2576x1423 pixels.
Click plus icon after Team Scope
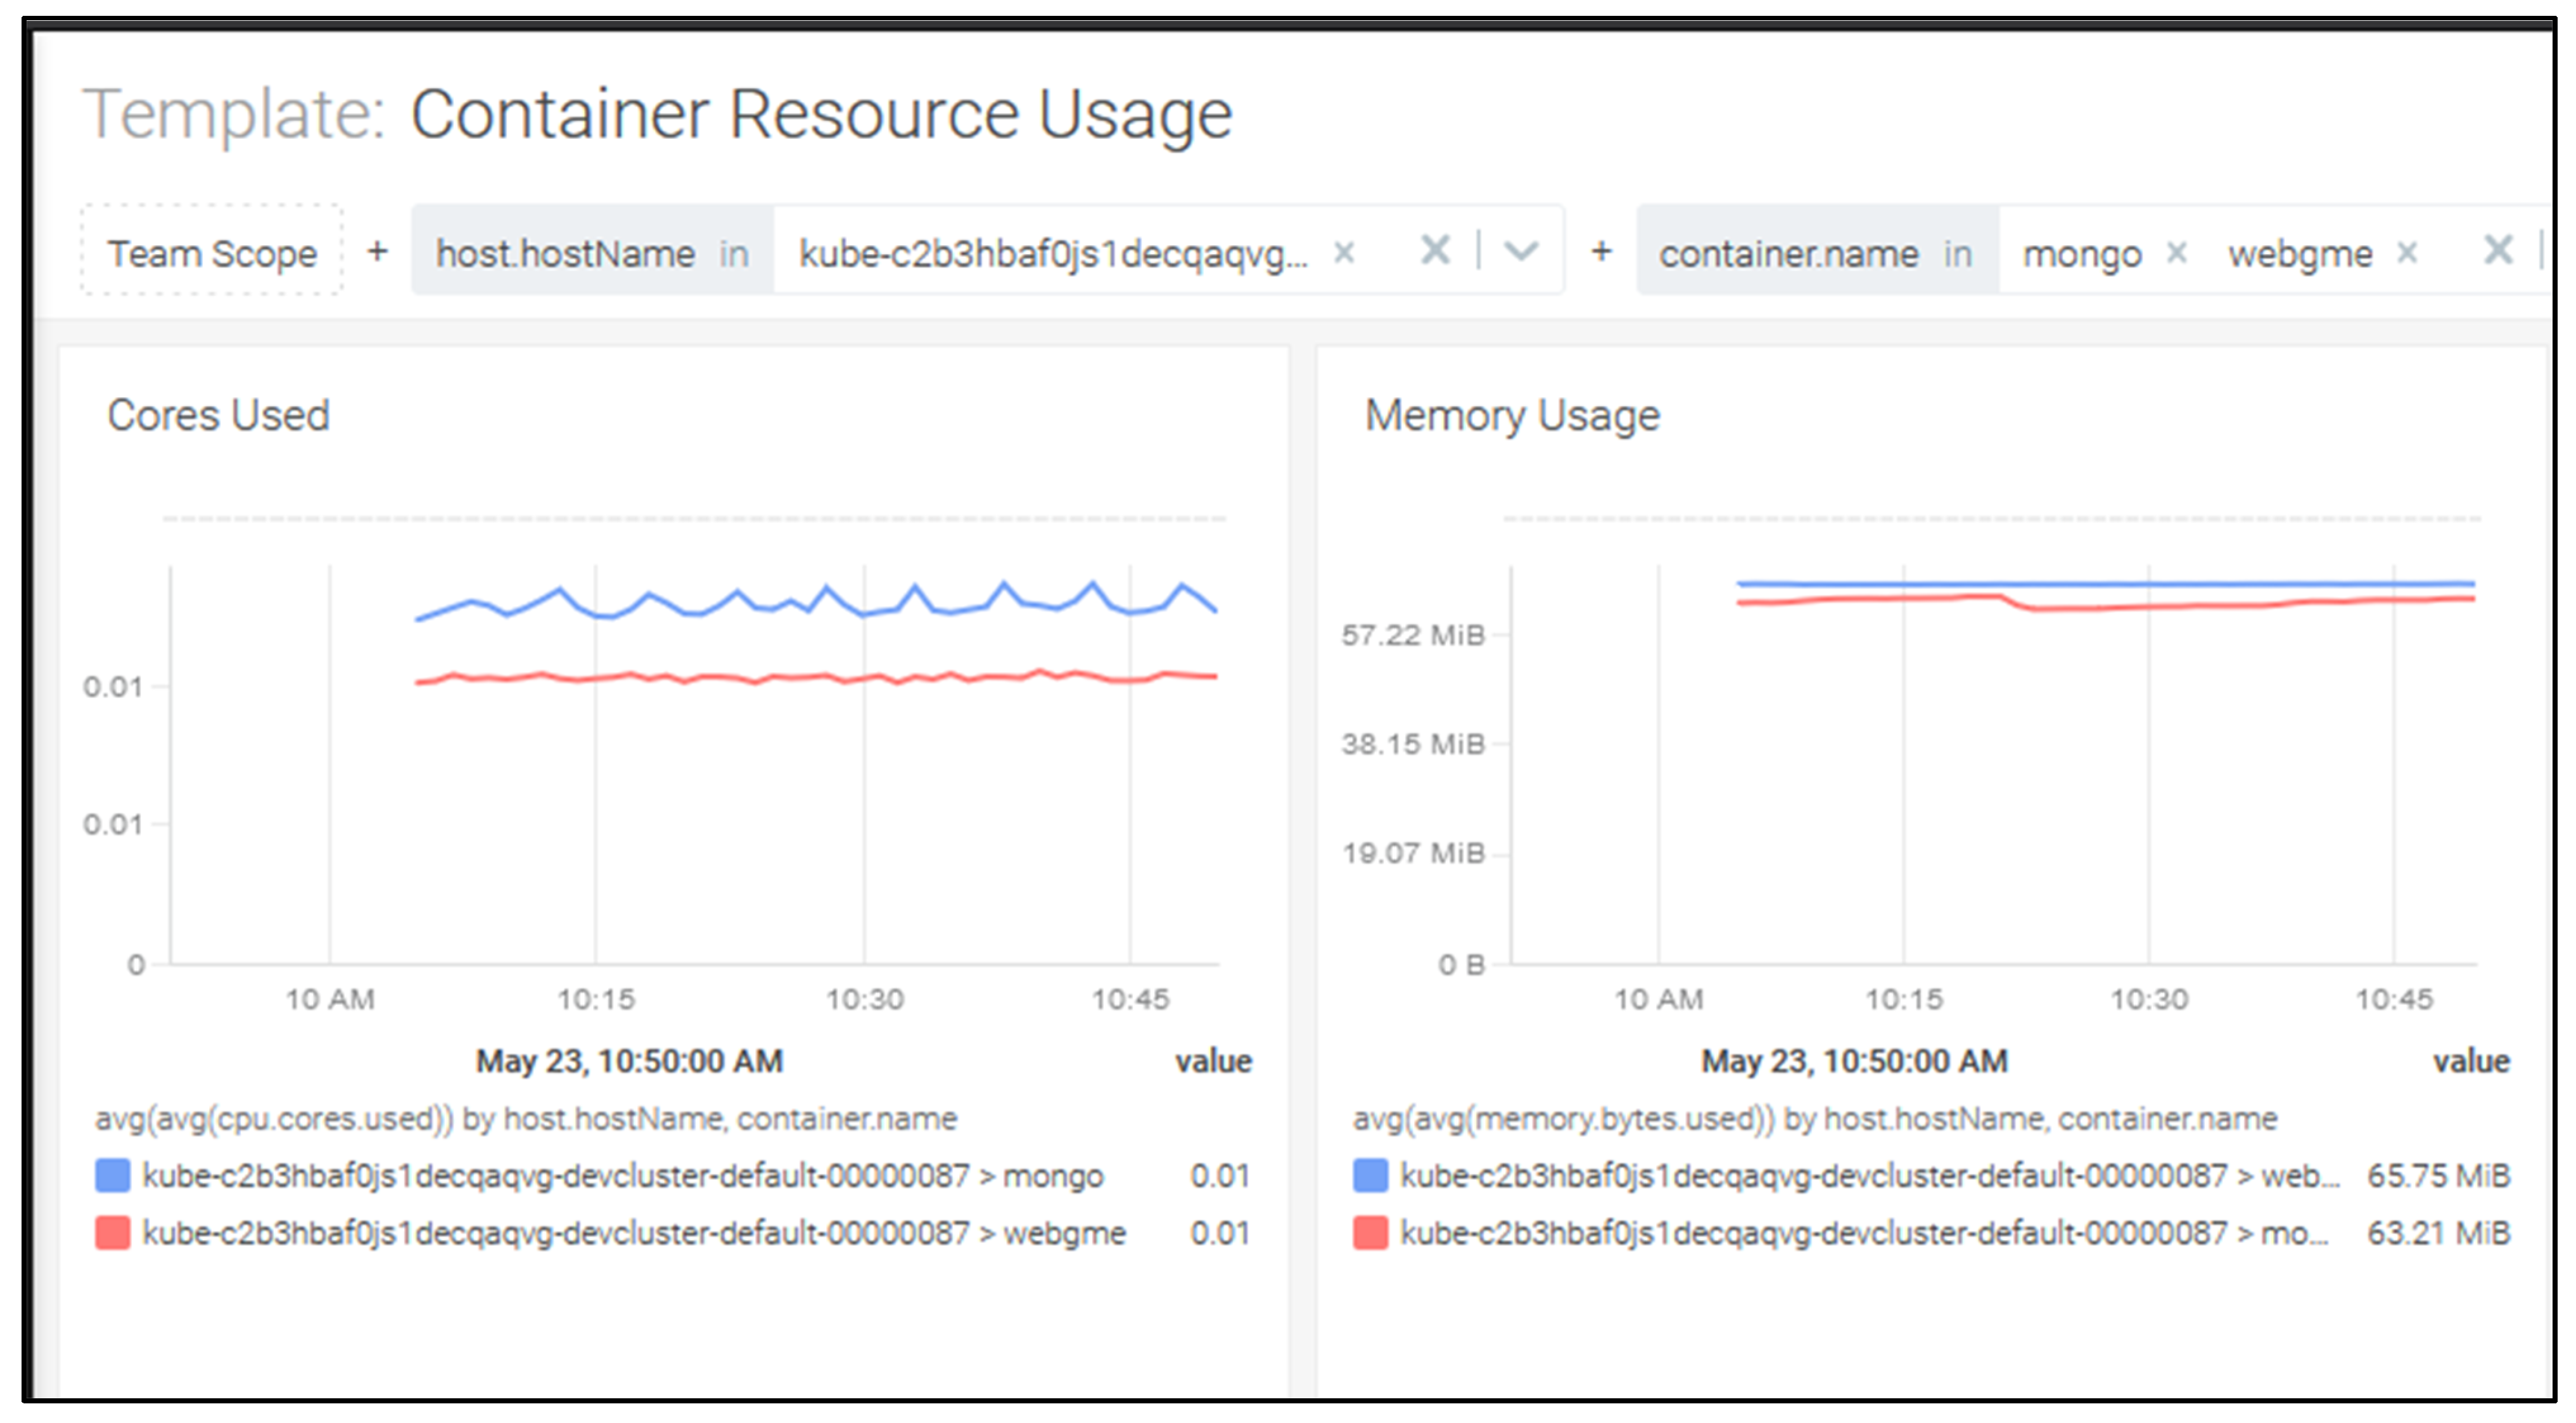coord(377,251)
